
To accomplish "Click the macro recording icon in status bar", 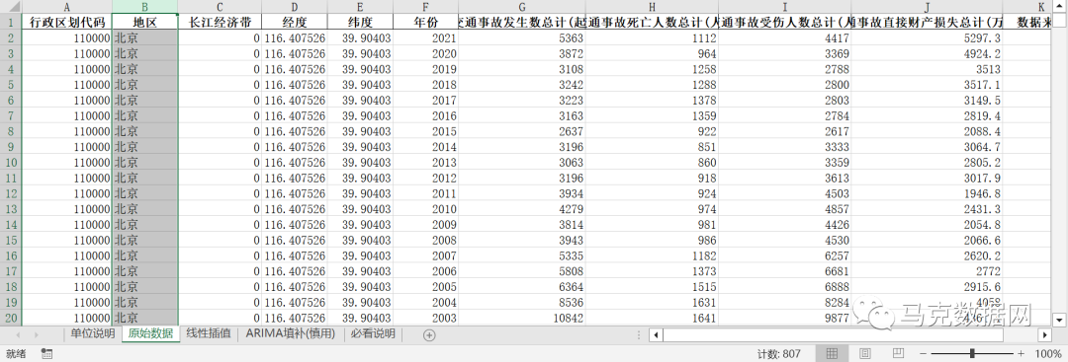I will (x=47, y=354).
